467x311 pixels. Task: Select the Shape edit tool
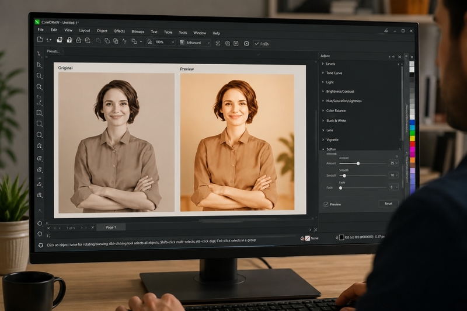[x=39, y=65]
